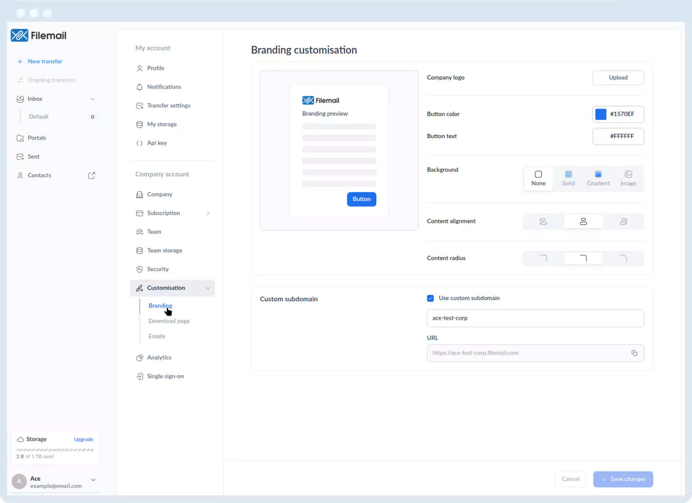
Task: Copy the custom subdomain URL
Action: (634, 353)
